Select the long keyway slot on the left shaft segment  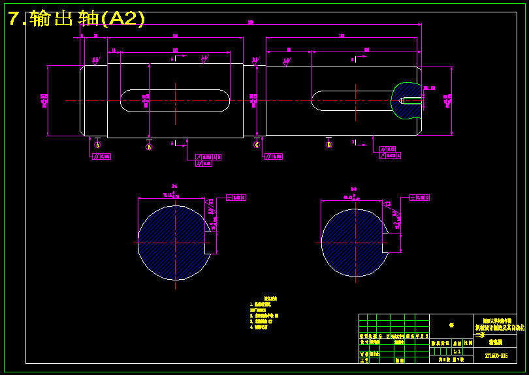[175, 100]
